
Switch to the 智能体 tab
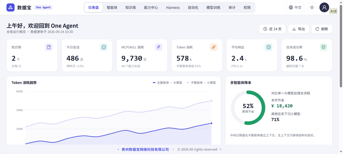click(112, 7)
